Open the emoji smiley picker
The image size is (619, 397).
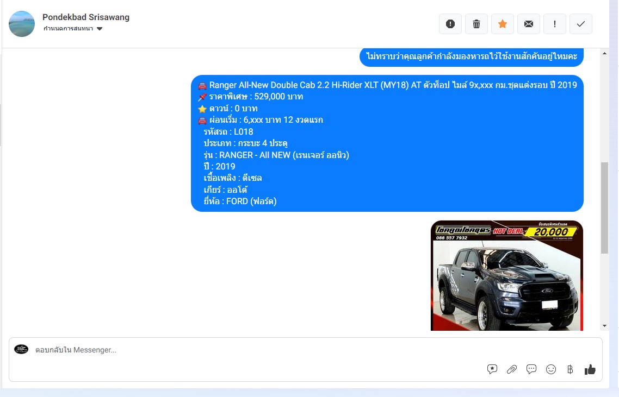[550, 369]
